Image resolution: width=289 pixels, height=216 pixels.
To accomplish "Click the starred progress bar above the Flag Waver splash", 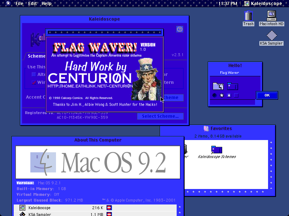I will (104, 32).
